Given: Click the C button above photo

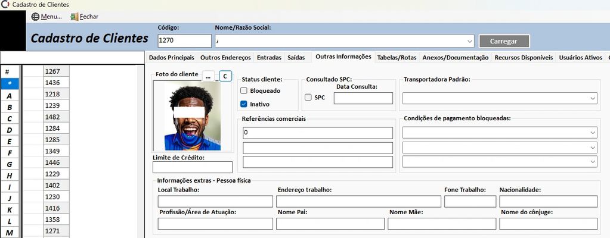Looking at the screenshot, I should coord(224,76).
